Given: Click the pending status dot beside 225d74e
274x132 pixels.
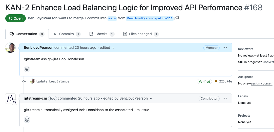Looking at the screenshot, I should pos(216,81).
